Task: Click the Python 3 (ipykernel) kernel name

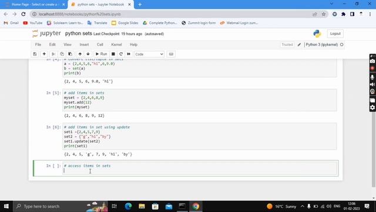Action: [321, 45]
